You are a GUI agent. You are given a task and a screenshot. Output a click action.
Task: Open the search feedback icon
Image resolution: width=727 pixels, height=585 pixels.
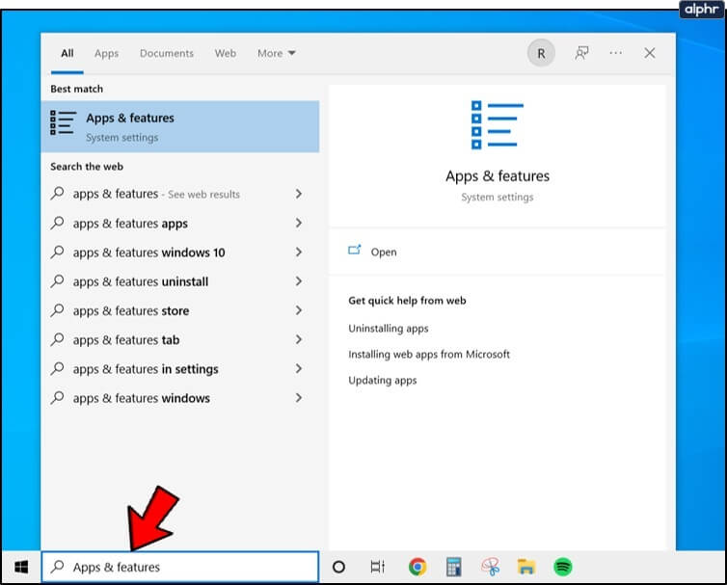(x=581, y=53)
